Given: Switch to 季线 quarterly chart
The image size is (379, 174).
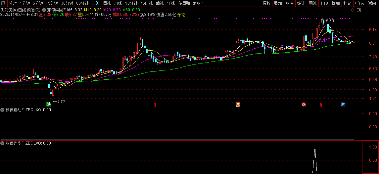Looking at the screenshot, I should (x=160, y=3).
